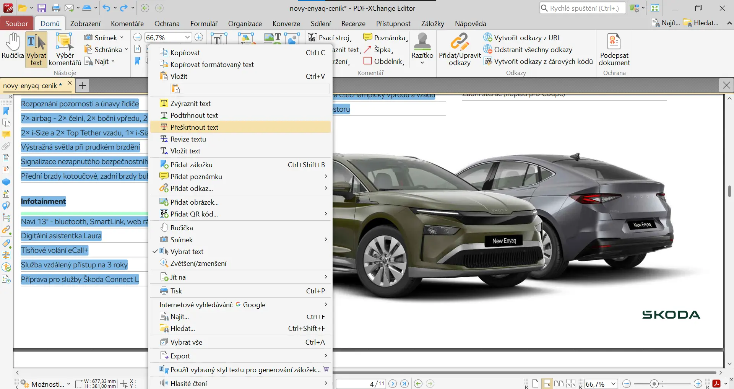Click the Save icon in quick access toolbar
Screen dimensions: 734x389
42,8
